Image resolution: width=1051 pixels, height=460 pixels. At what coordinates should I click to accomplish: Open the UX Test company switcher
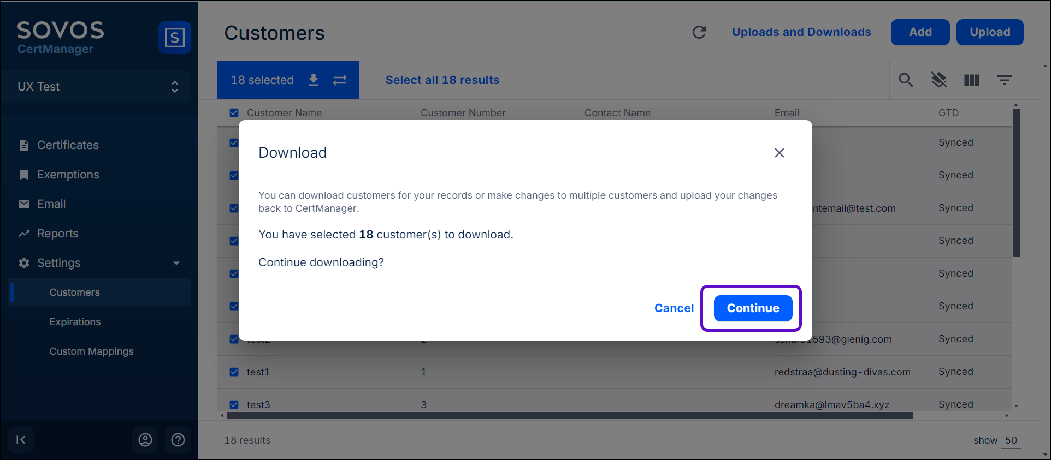(96, 87)
